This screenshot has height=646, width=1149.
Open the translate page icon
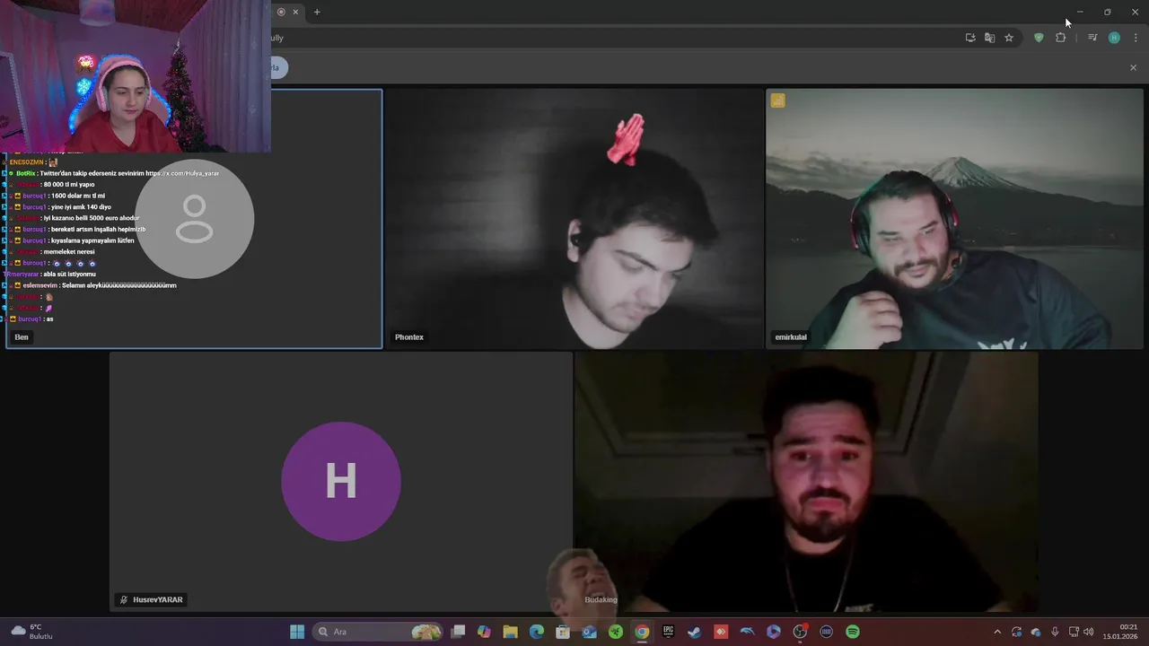point(989,38)
